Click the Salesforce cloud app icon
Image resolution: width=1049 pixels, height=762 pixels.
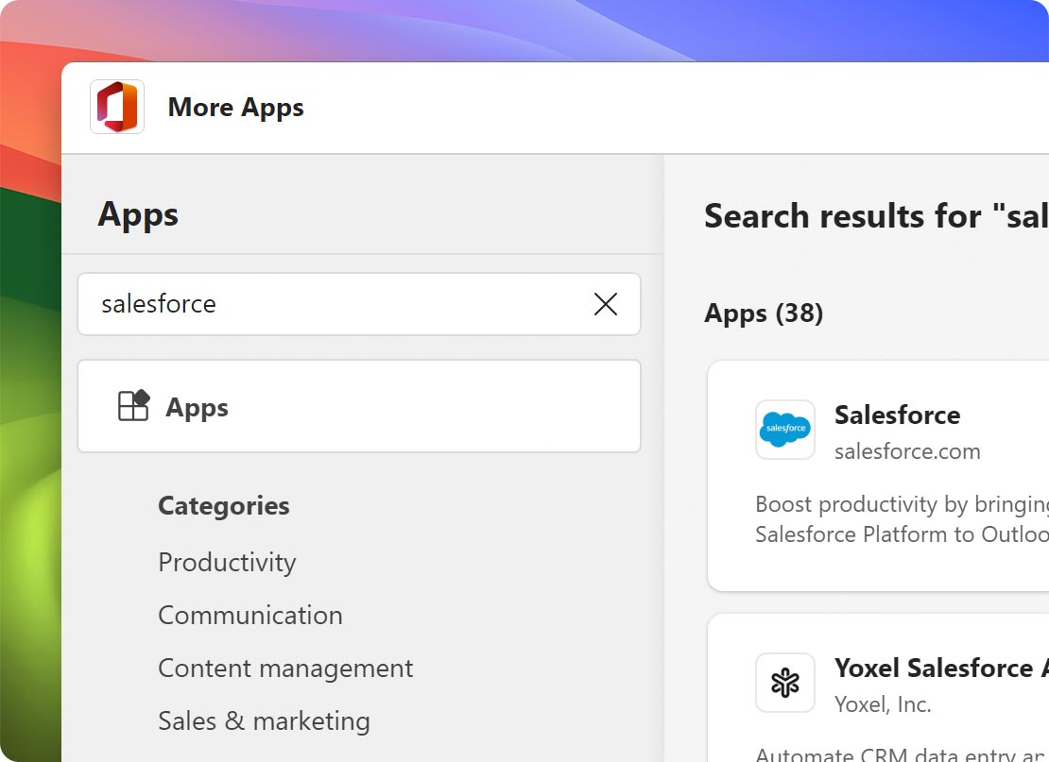click(784, 430)
